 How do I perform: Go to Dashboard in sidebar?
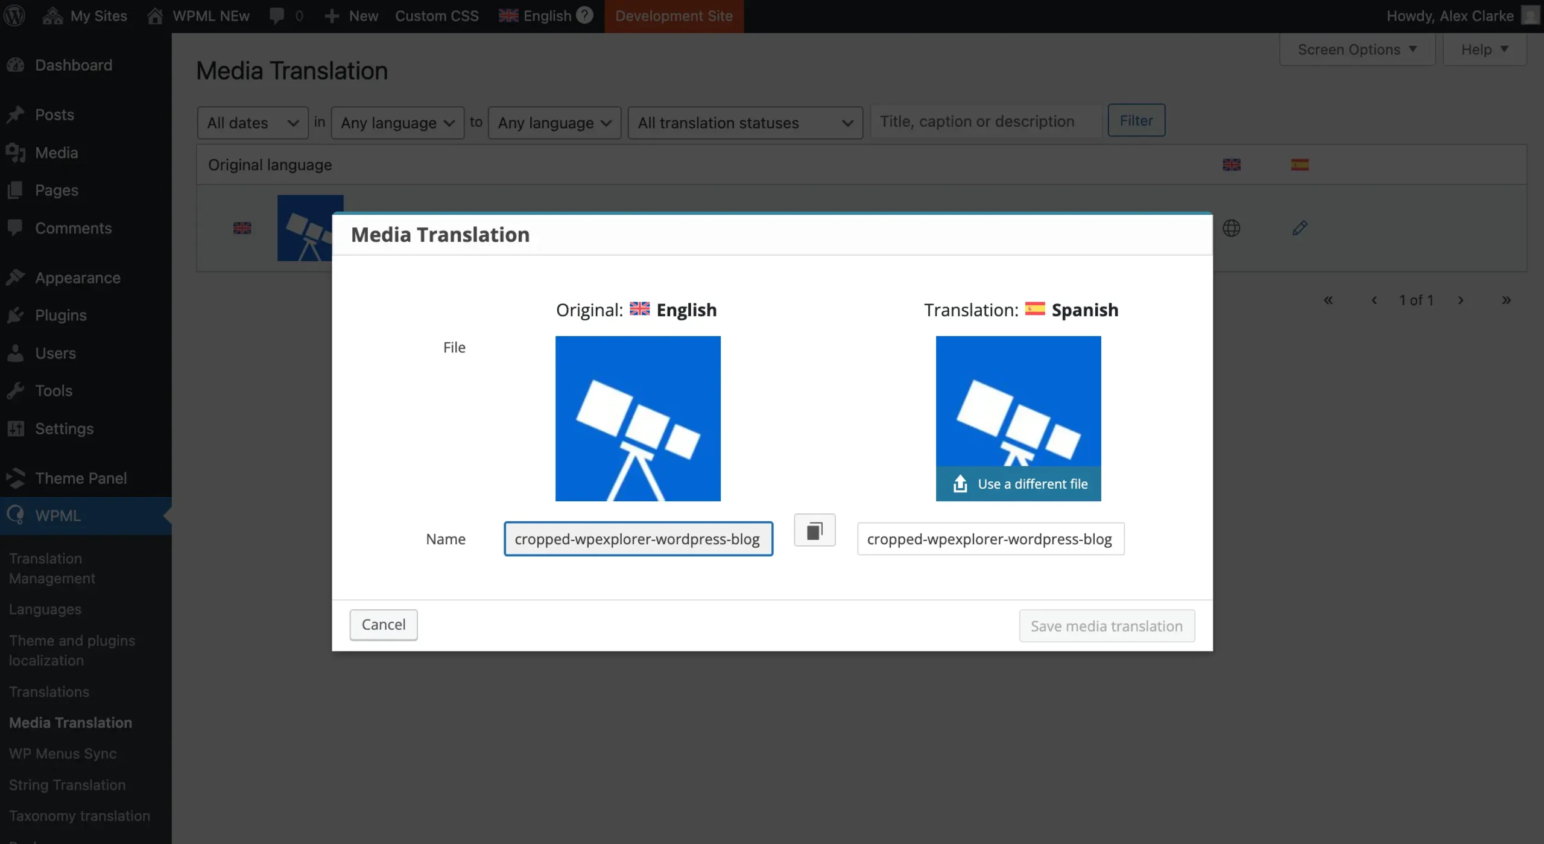pyautogui.click(x=86, y=65)
